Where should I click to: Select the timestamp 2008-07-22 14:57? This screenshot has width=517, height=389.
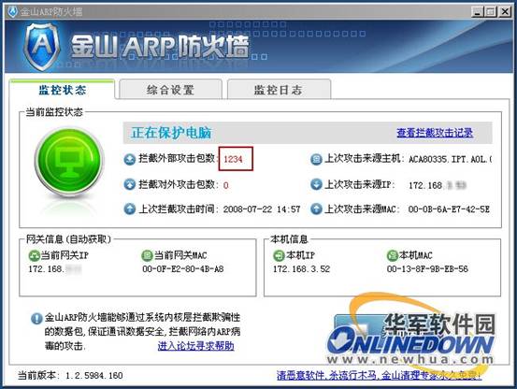[262, 209]
